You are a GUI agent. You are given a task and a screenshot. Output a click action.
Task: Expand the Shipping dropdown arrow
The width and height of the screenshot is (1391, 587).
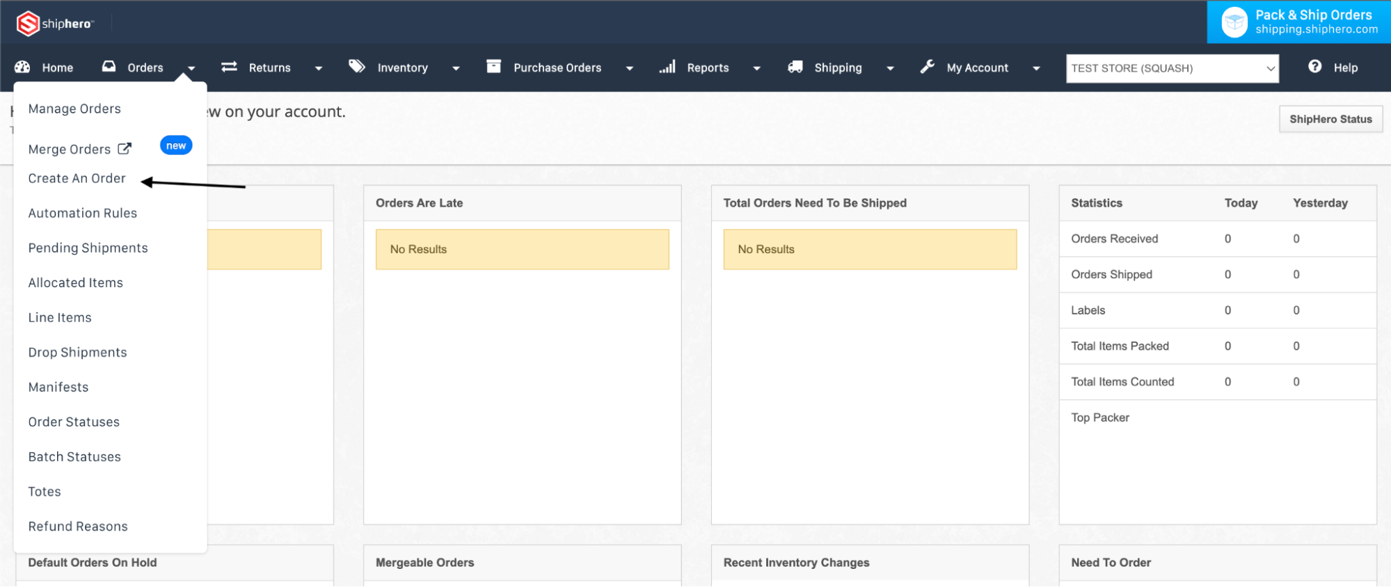tap(890, 68)
